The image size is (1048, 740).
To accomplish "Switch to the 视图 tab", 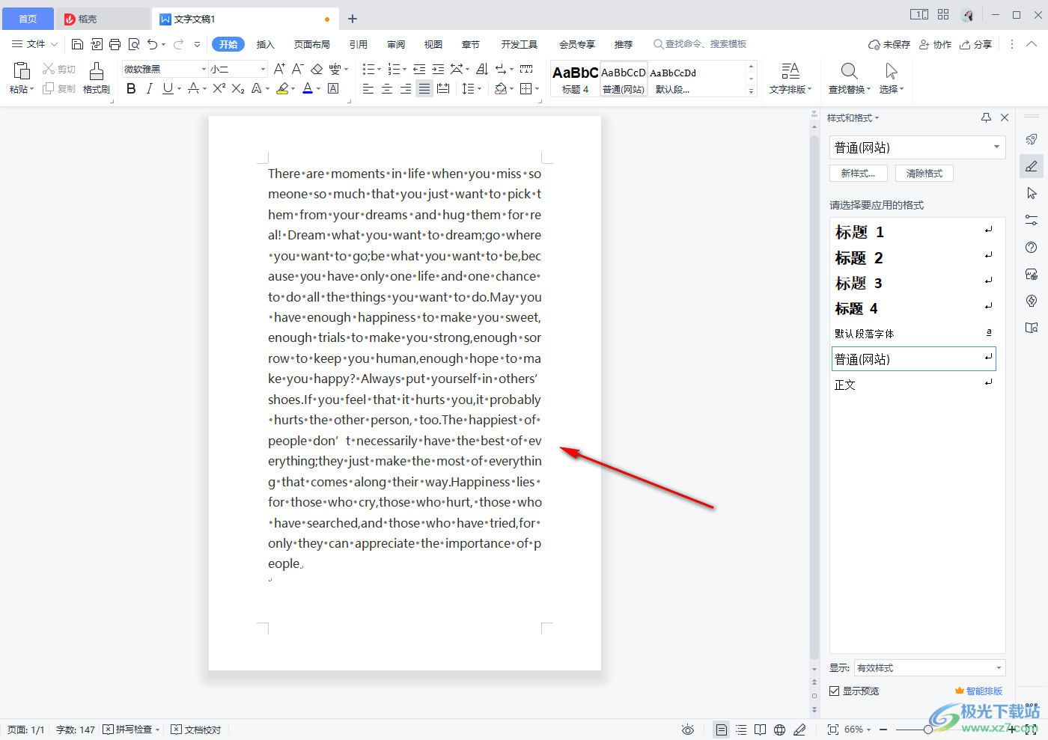I will point(433,44).
